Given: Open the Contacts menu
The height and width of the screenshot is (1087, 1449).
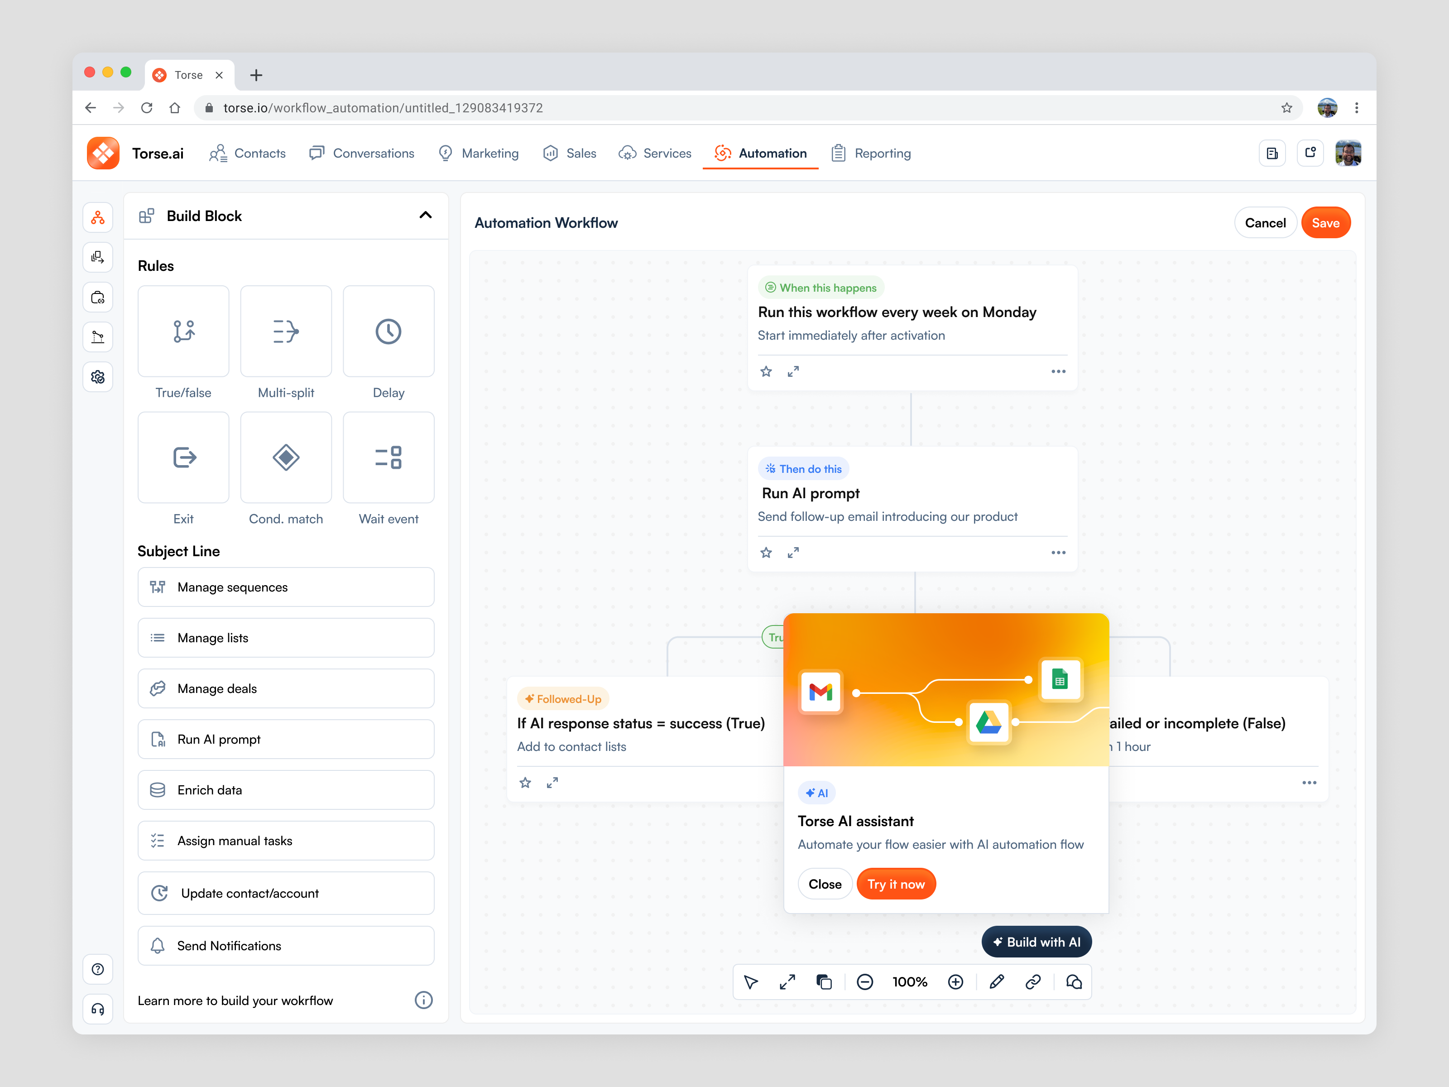Looking at the screenshot, I should pyautogui.click(x=248, y=154).
